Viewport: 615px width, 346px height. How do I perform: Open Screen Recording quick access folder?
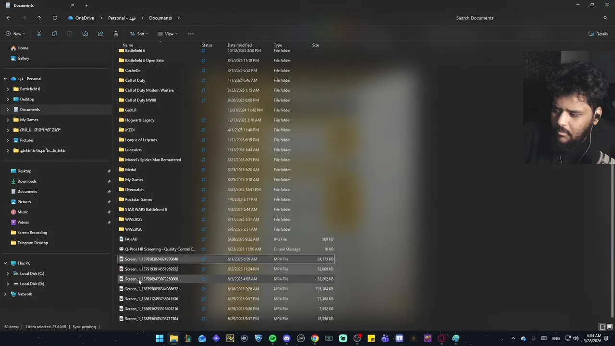[x=29, y=233]
